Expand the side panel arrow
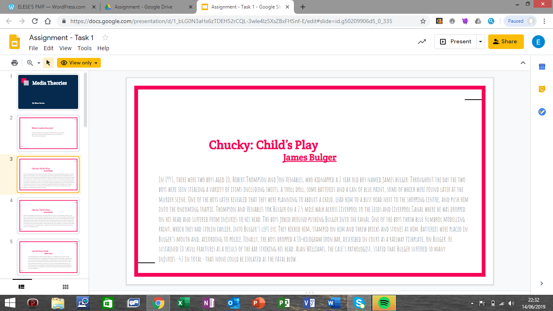Image resolution: width=553 pixels, height=311 pixels. point(542,283)
